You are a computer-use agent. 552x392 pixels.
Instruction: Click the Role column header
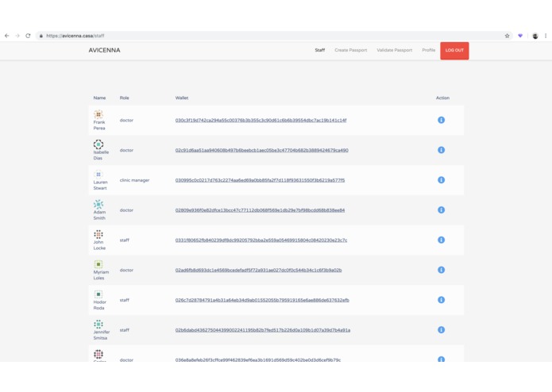pyautogui.click(x=124, y=98)
